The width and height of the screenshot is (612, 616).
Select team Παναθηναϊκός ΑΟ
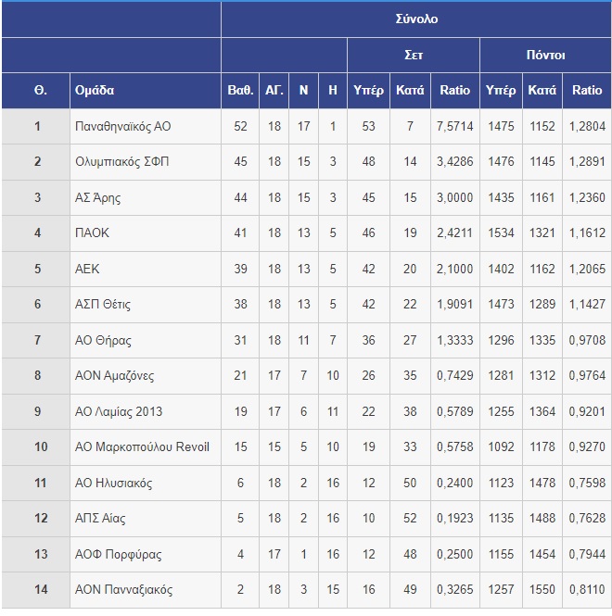pos(122,126)
